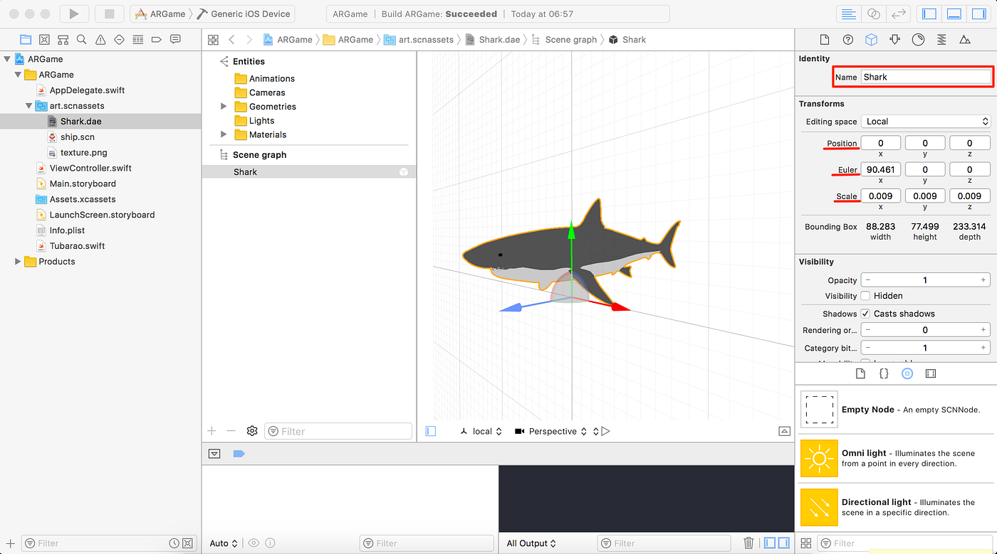
Task: Hide the navigator pane
Action: pyautogui.click(x=929, y=14)
